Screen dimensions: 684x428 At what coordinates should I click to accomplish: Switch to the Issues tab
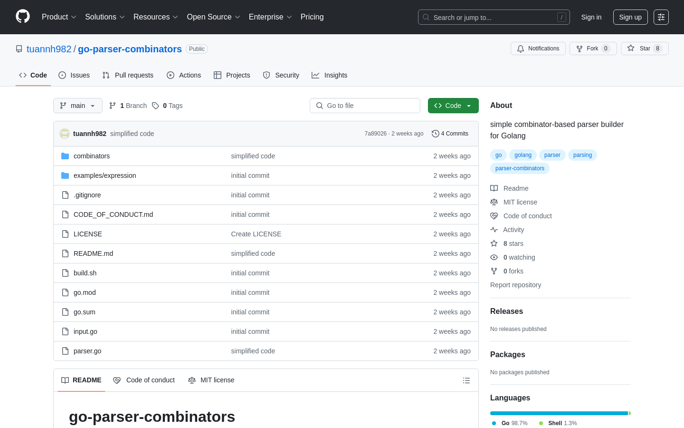point(74,75)
